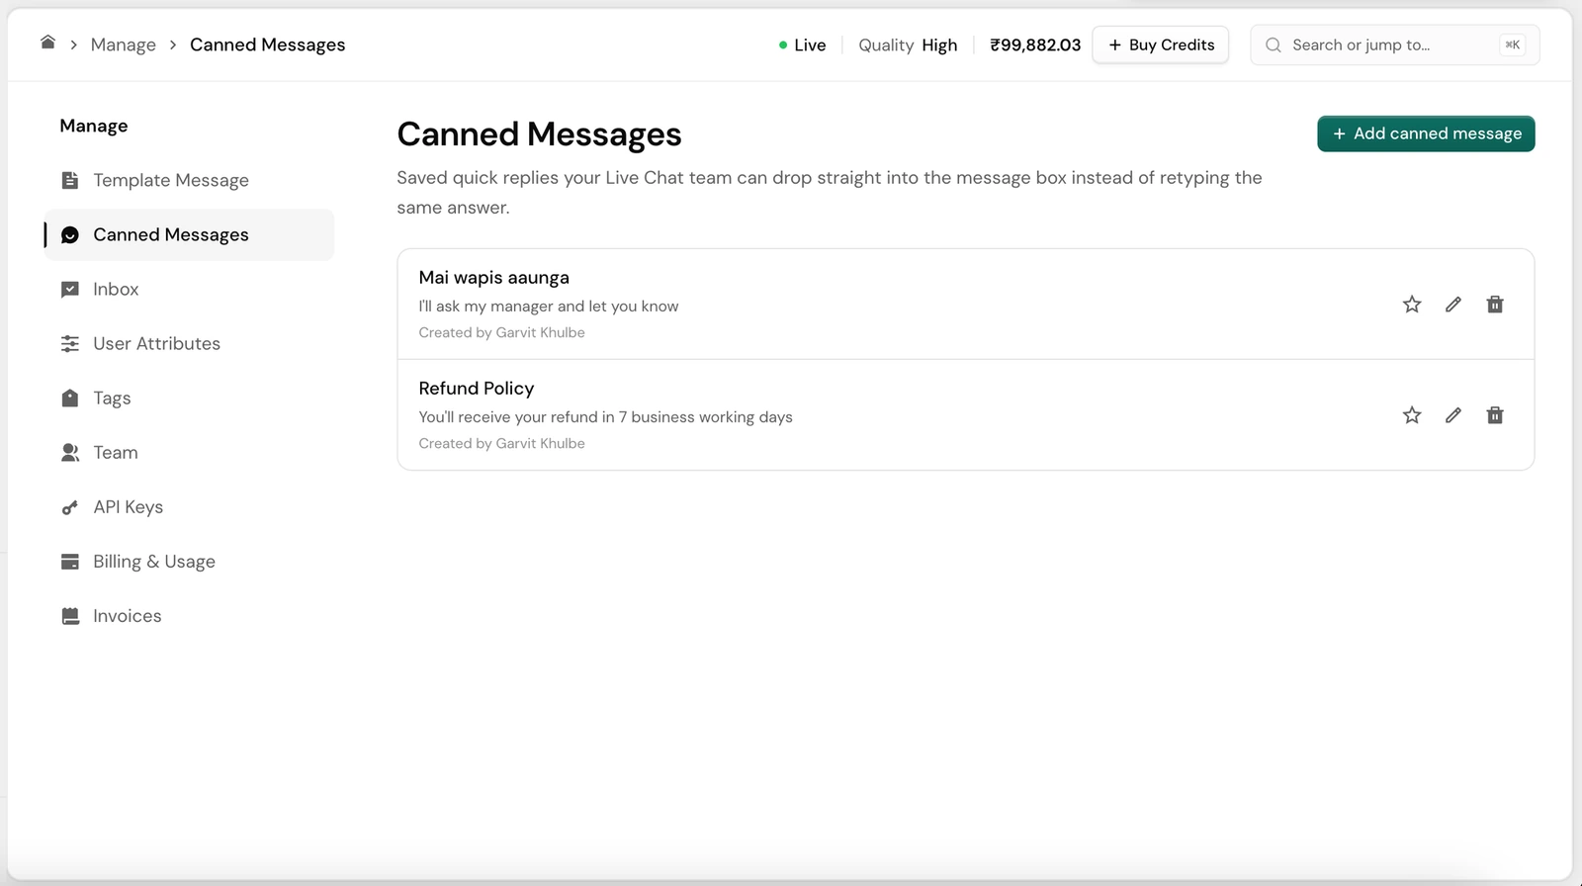Viewport: 1582px width, 886px height.
Task: Add a new canned message
Action: point(1426,133)
